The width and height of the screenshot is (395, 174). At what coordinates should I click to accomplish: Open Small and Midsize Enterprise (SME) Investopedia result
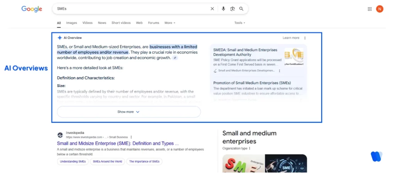(x=118, y=144)
